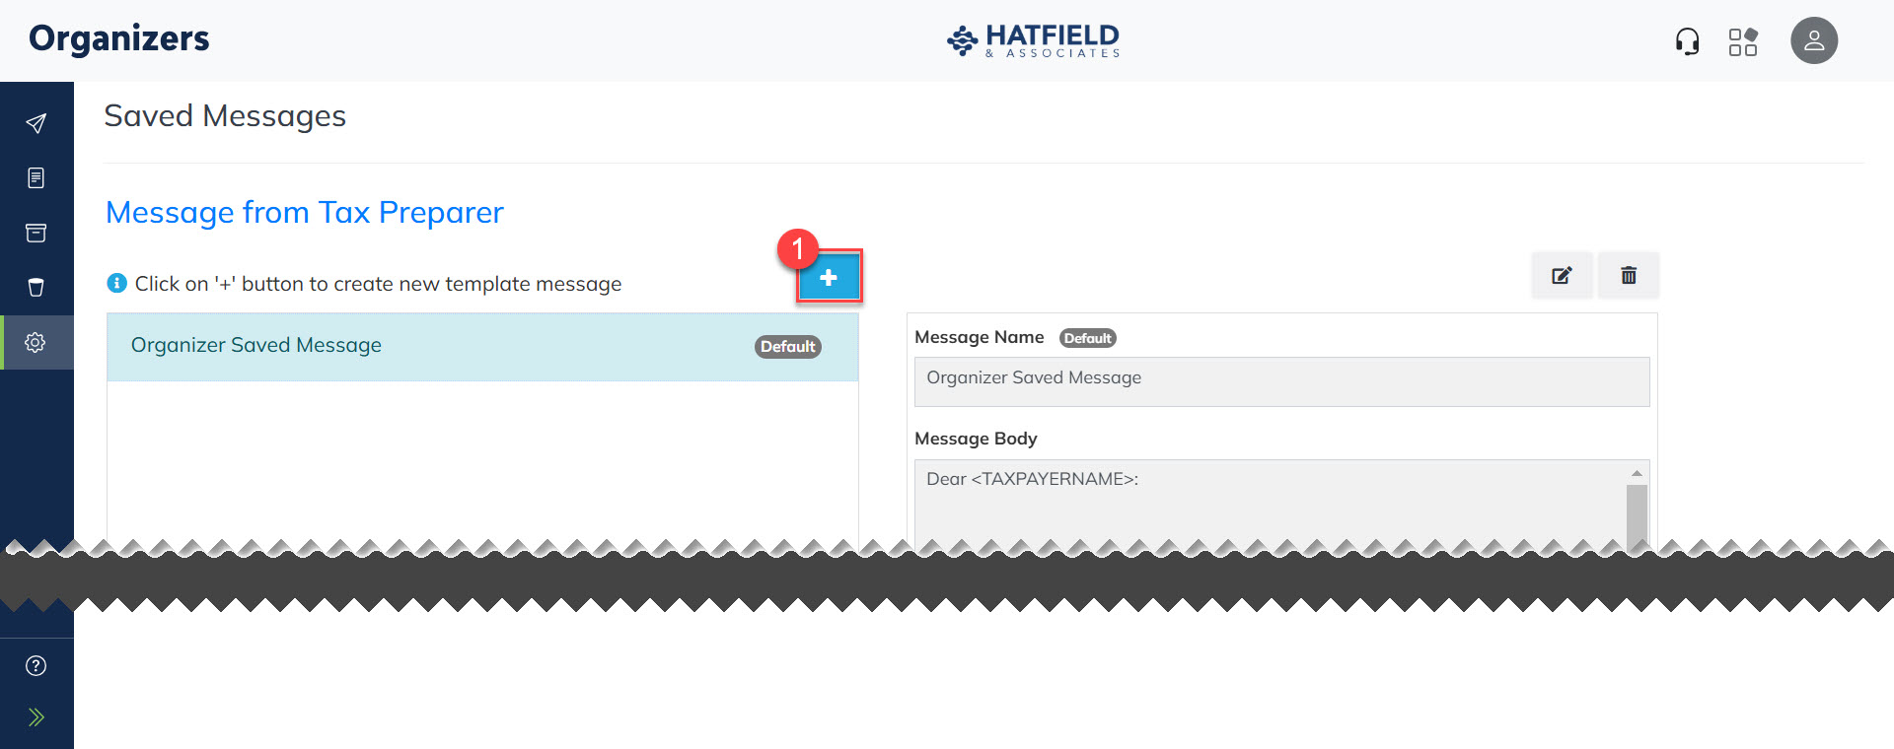Select the Settings gear in sidebar
Viewport: 1894px width, 749px height.
click(x=36, y=343)
